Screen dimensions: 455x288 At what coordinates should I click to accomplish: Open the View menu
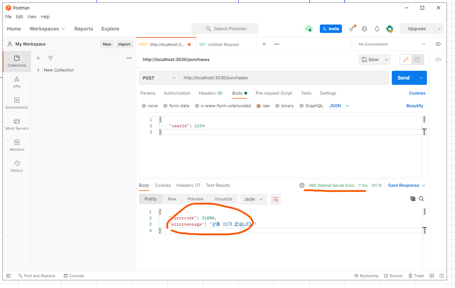[x=32, y=16]
